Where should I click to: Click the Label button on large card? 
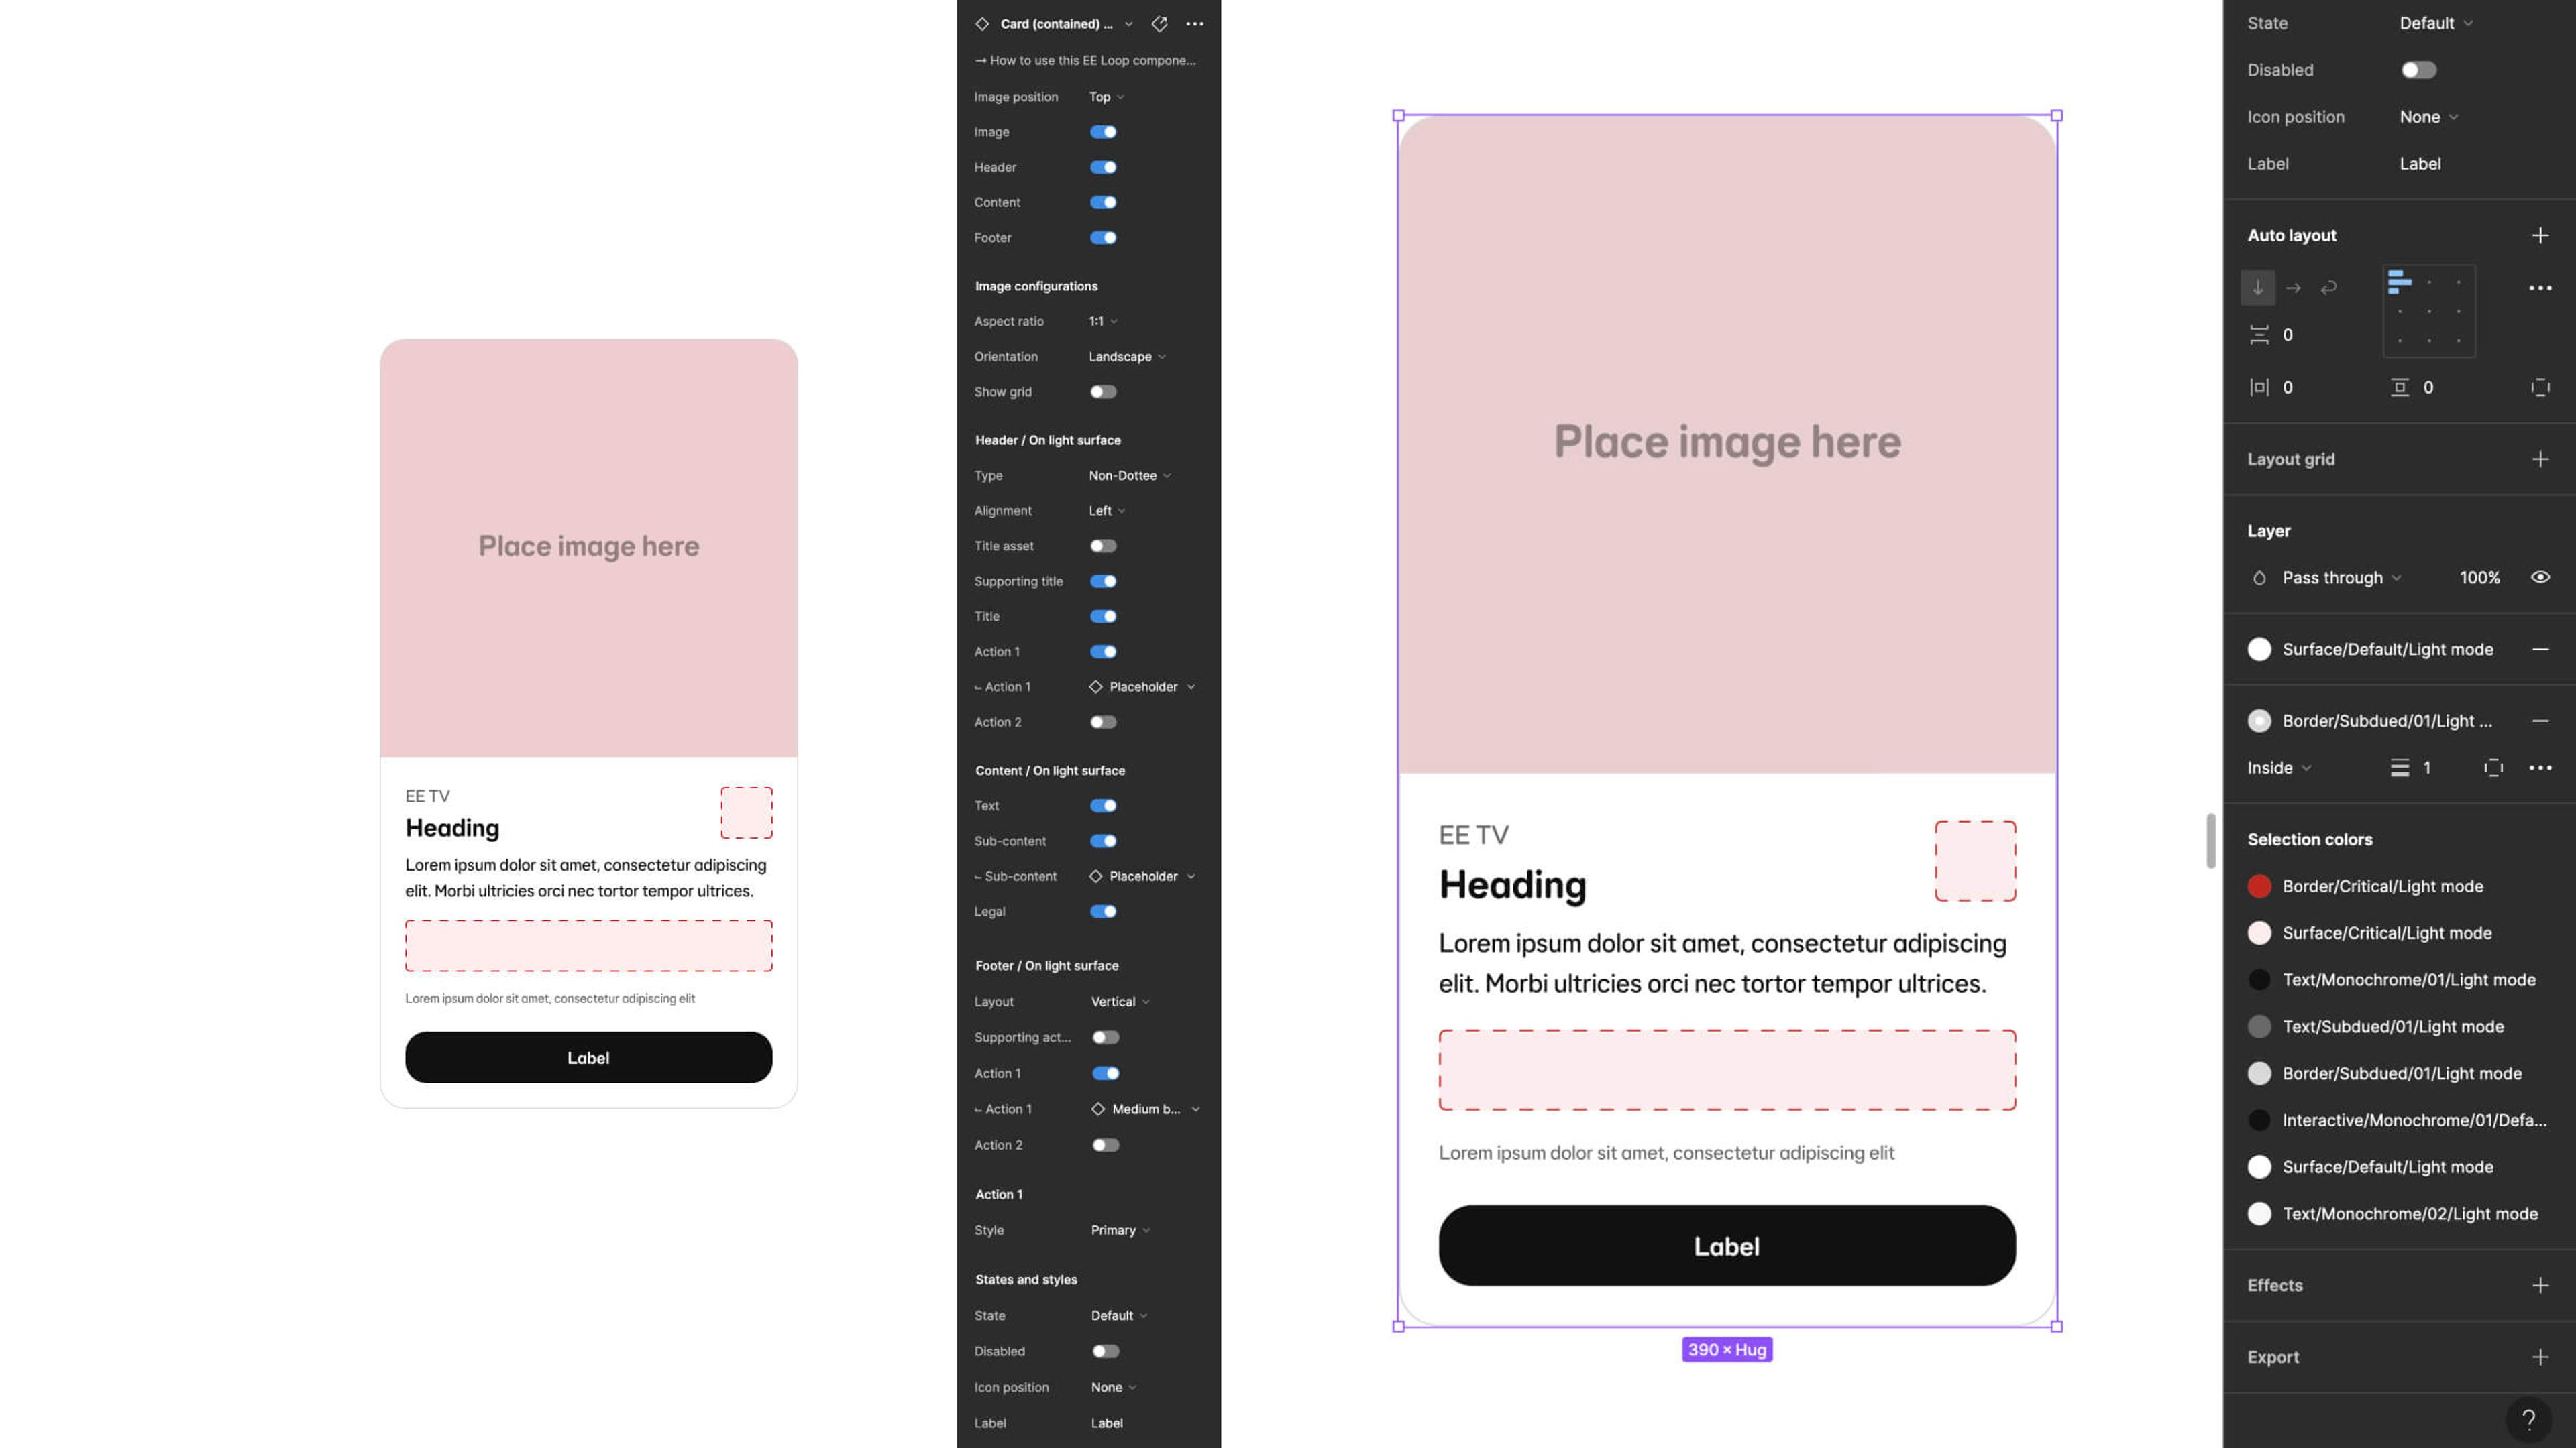point(1725,1245)
